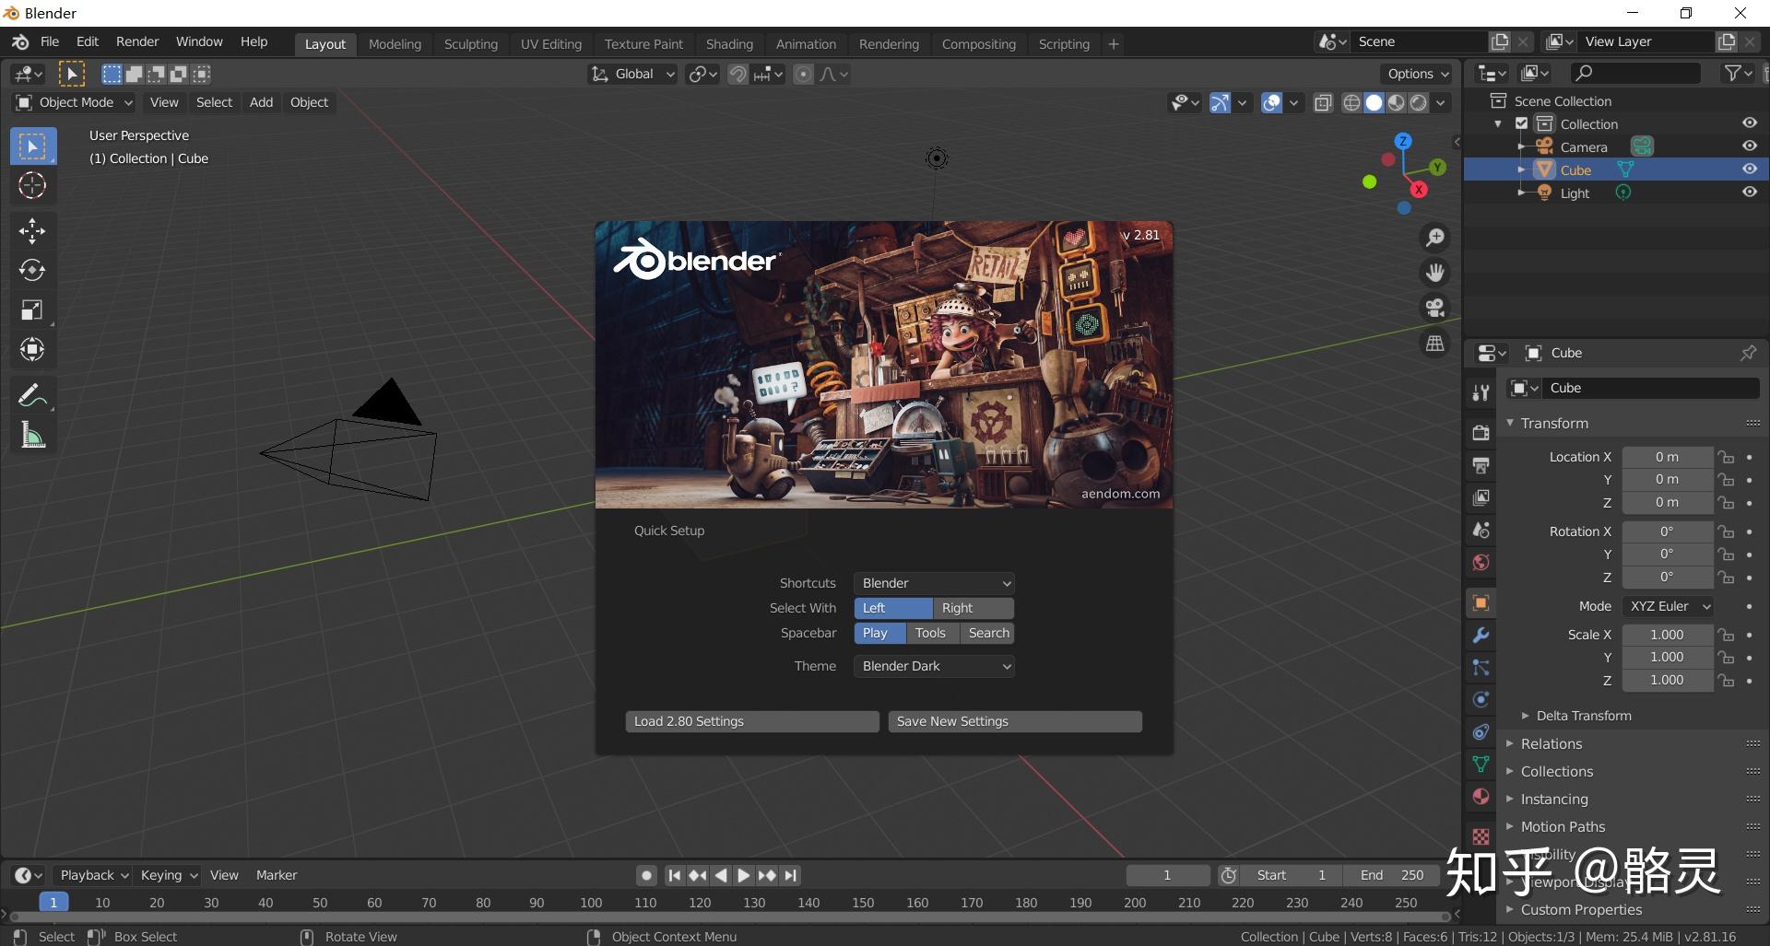Select the Annotate pencil tool
This screenshot has height=946, width=1770.
click(x=32, y=395)
